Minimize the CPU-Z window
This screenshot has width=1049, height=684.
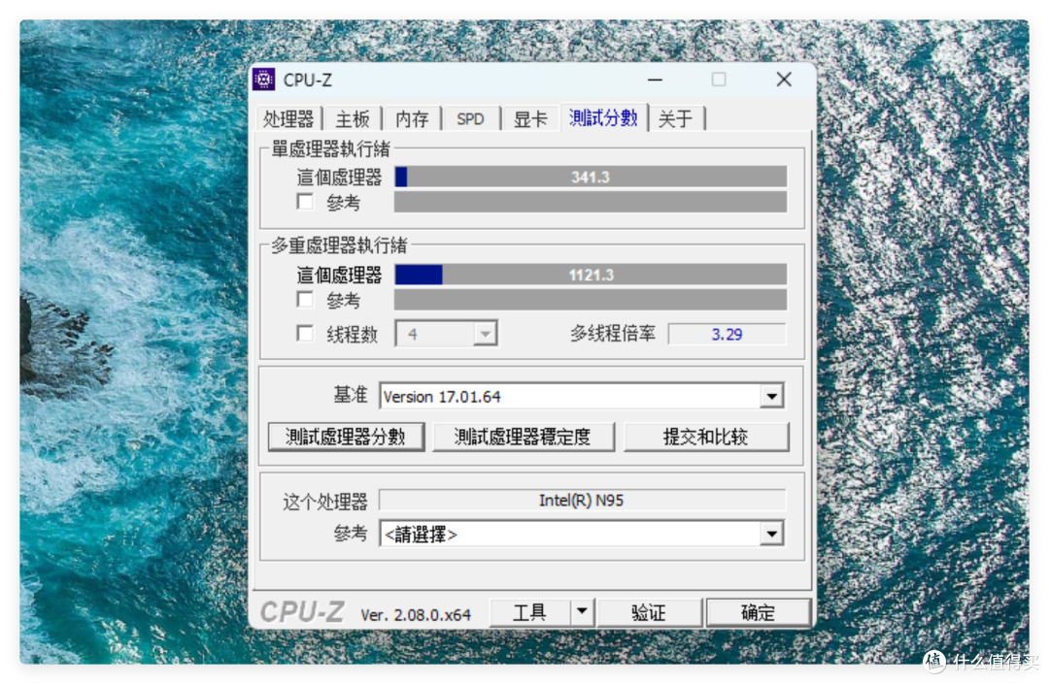(x=655, y=80)
